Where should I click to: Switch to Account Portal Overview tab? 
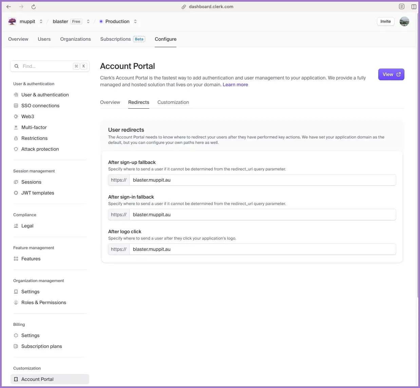pyautogui.click(x=110, y=102)
